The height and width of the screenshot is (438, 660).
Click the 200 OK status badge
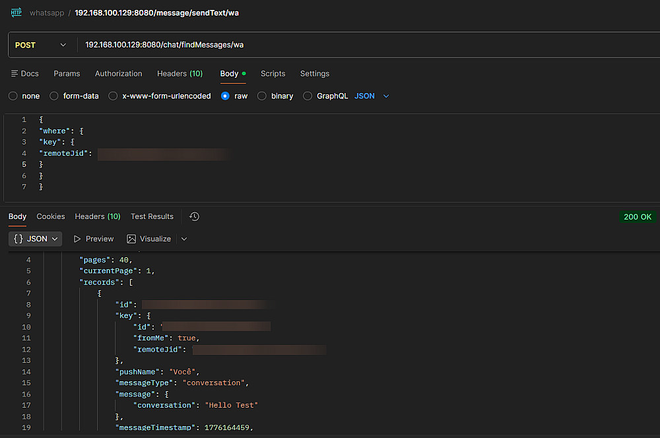point(637,217)
